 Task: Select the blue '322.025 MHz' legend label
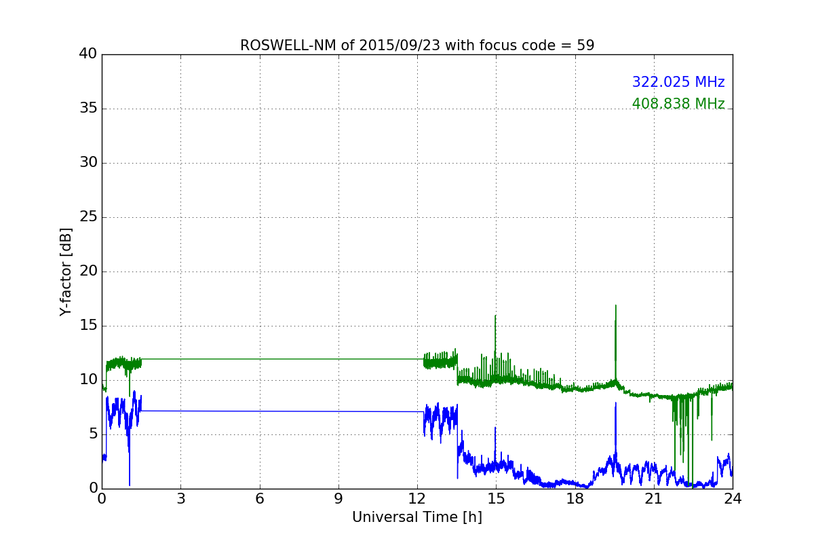click(678, 82)
